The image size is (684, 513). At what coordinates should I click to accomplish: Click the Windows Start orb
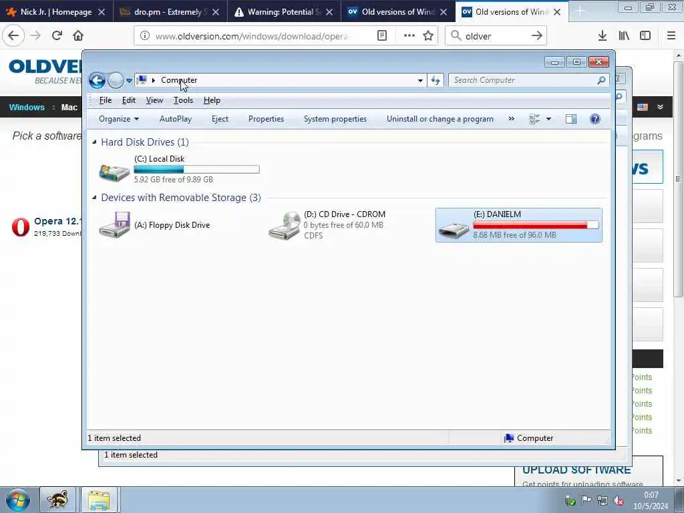tap(18, 500)
